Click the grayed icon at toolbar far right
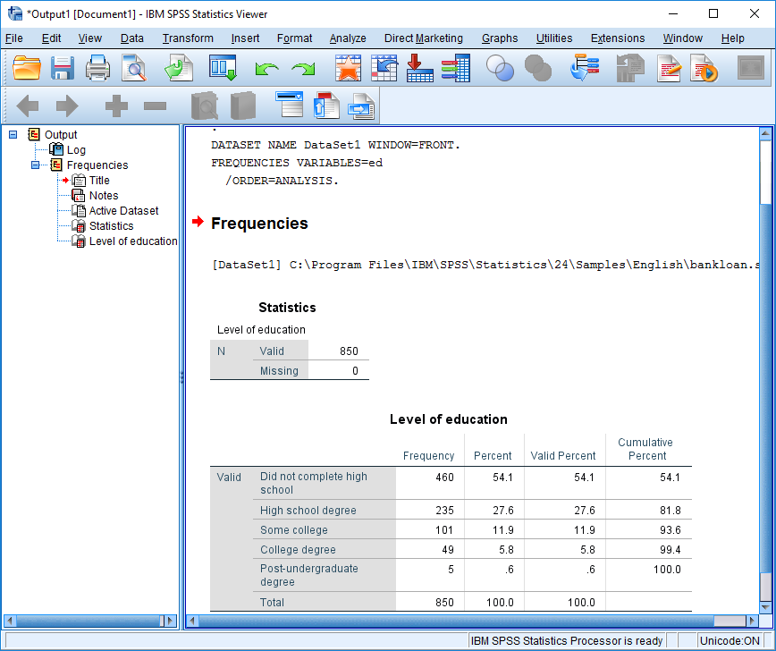 tap(751, 68)
